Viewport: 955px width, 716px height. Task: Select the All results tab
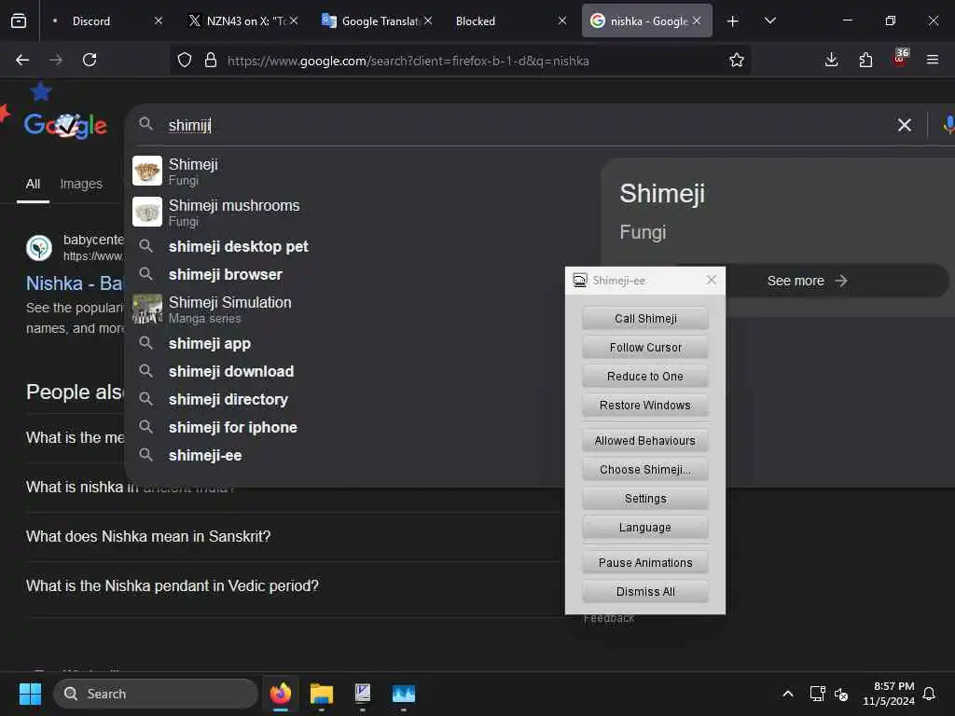(x=33, y=184)
